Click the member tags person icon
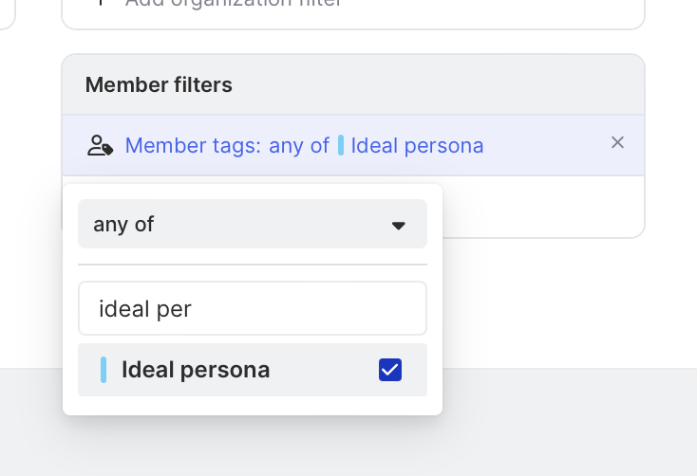Image resolution: width=697 pixels, height=476 pixels. point(100,145)
